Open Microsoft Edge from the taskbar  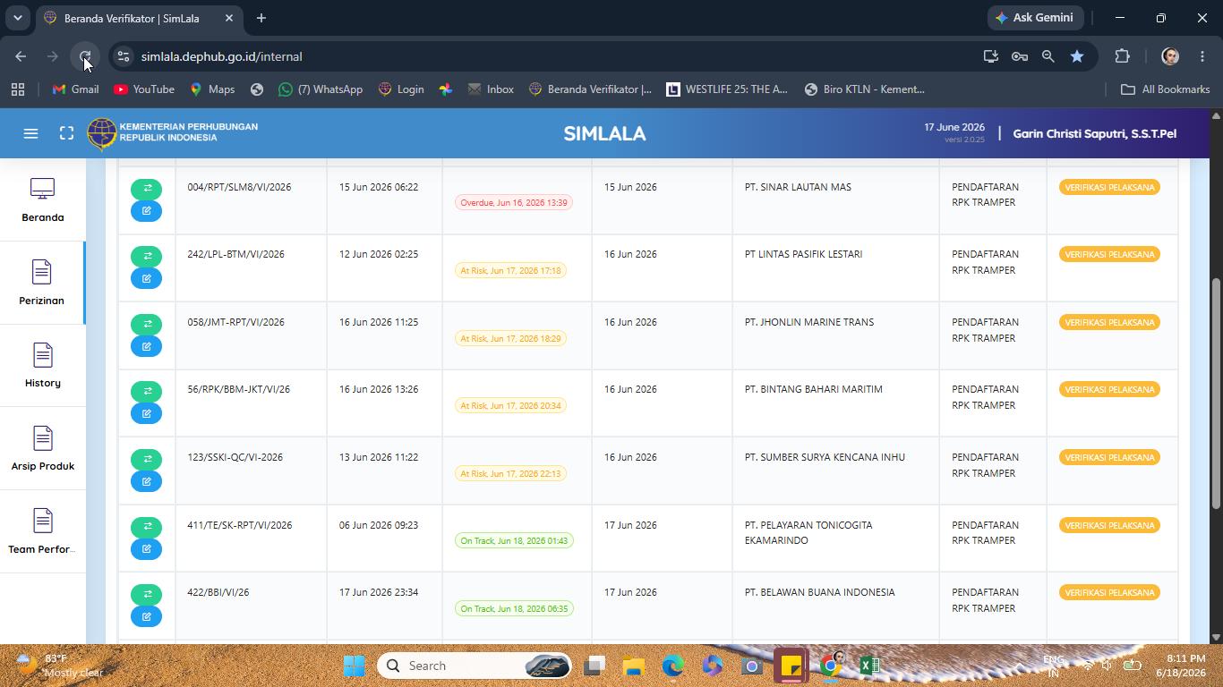673,666
